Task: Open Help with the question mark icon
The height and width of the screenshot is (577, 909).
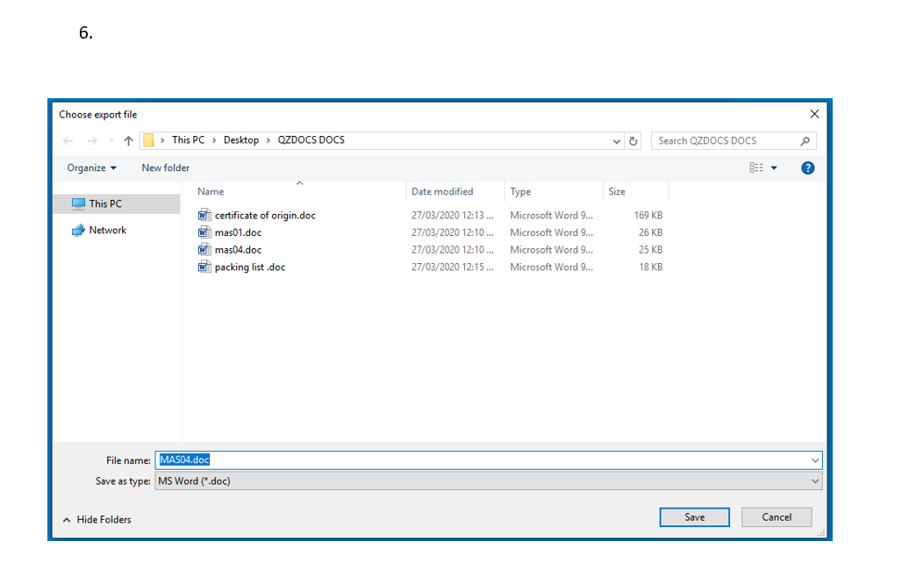Action: tap(807, 168)
